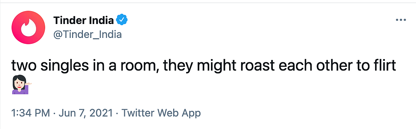Screen dimensions: 416x129
Task: Click the Twitter Web App source link
Action: tap(161, 113)
